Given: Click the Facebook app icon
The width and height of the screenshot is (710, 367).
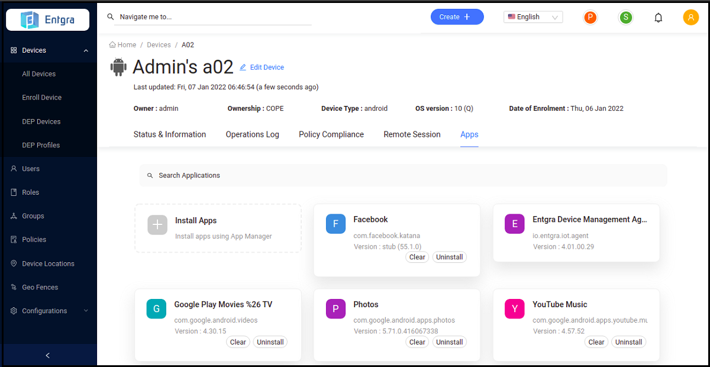Looking at the screenshot, I should click(x=335, y=224).
